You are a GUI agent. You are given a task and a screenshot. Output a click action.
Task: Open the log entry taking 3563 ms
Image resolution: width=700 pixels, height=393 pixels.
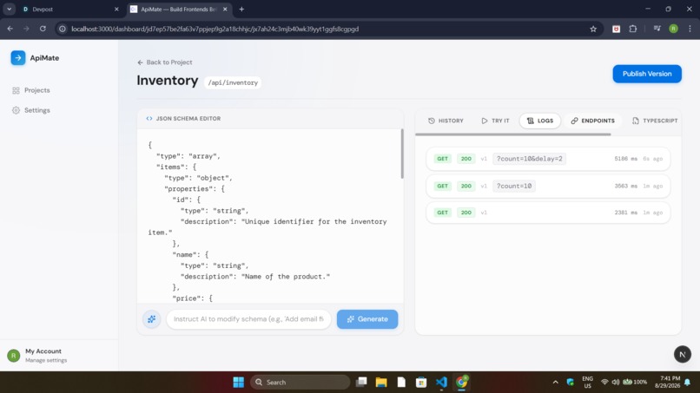[x=548, y=186]
